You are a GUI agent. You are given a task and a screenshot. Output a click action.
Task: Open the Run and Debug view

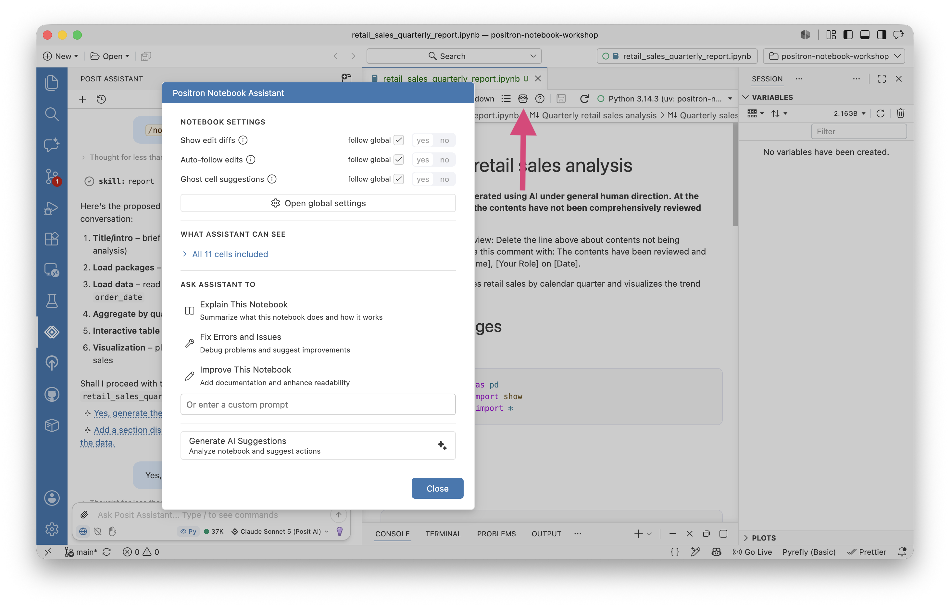[x=52, y=208]
